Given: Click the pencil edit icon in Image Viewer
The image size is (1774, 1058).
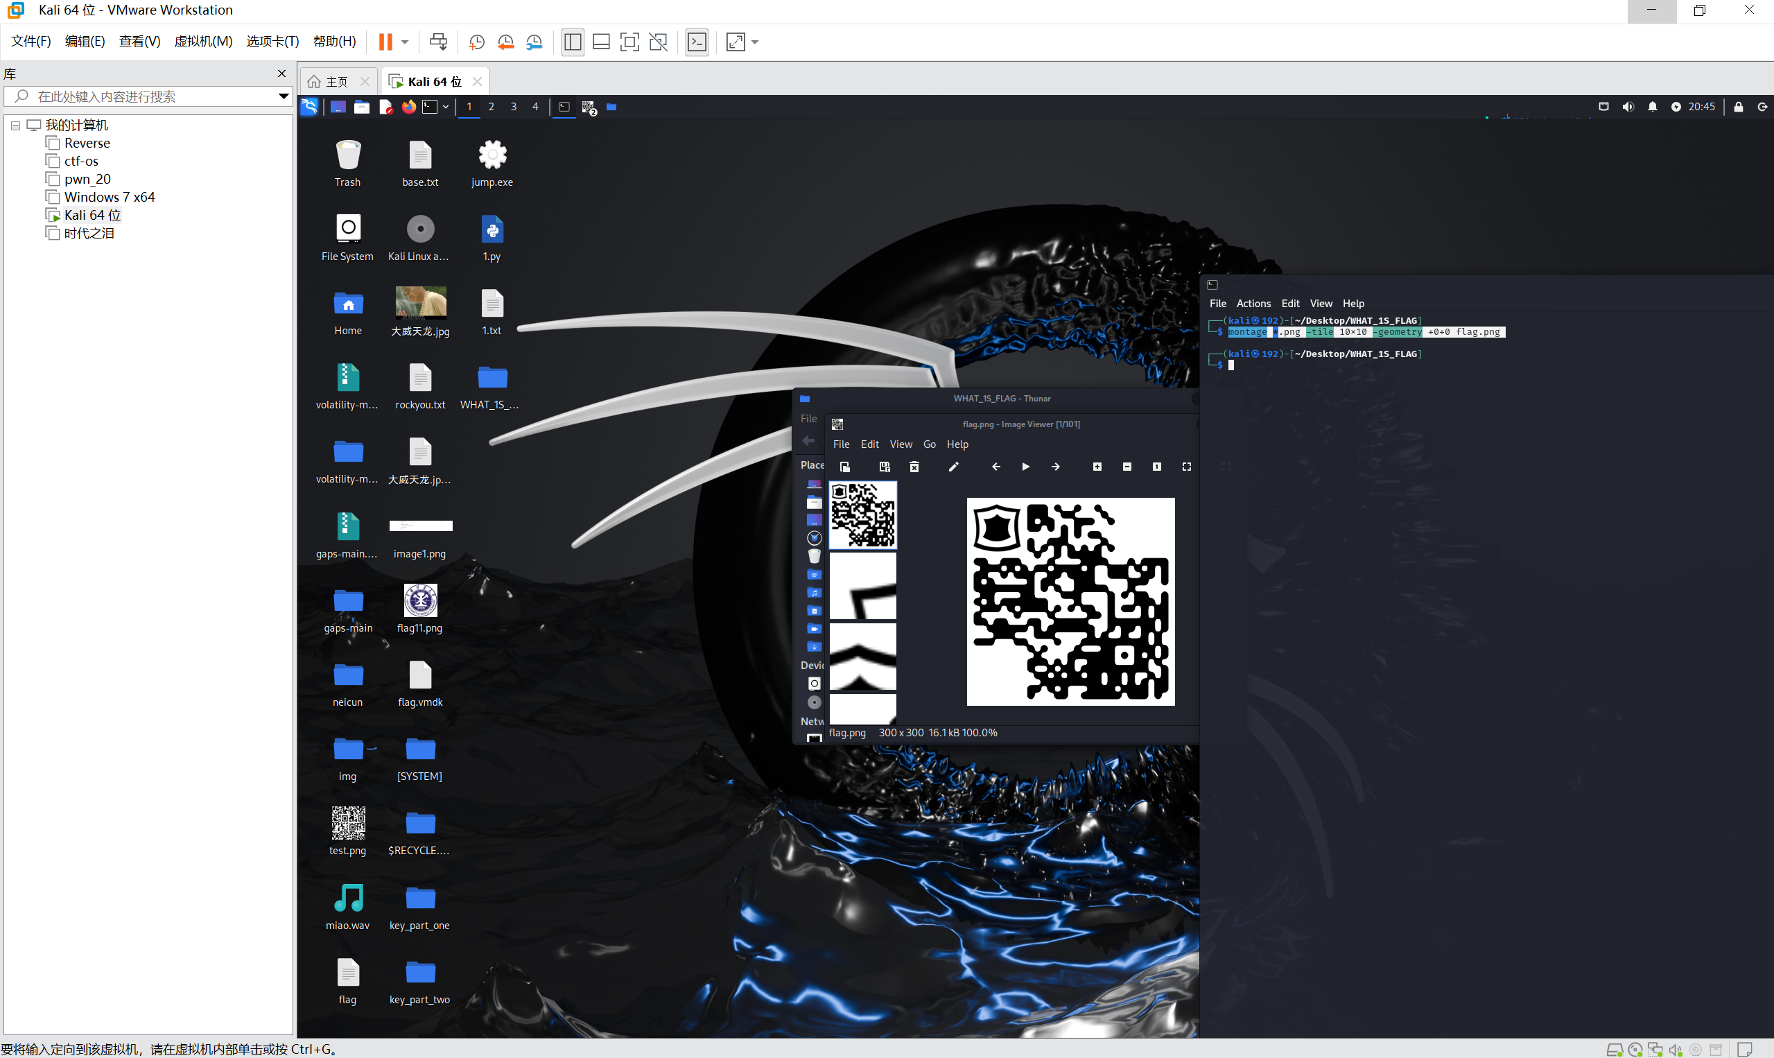Looking at the screenshot, I should click(x=954, y=467).
